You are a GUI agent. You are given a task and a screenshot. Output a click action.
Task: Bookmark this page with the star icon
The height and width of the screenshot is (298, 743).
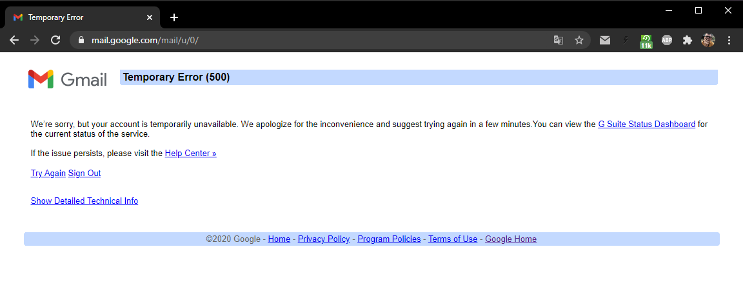coord(579,40)
